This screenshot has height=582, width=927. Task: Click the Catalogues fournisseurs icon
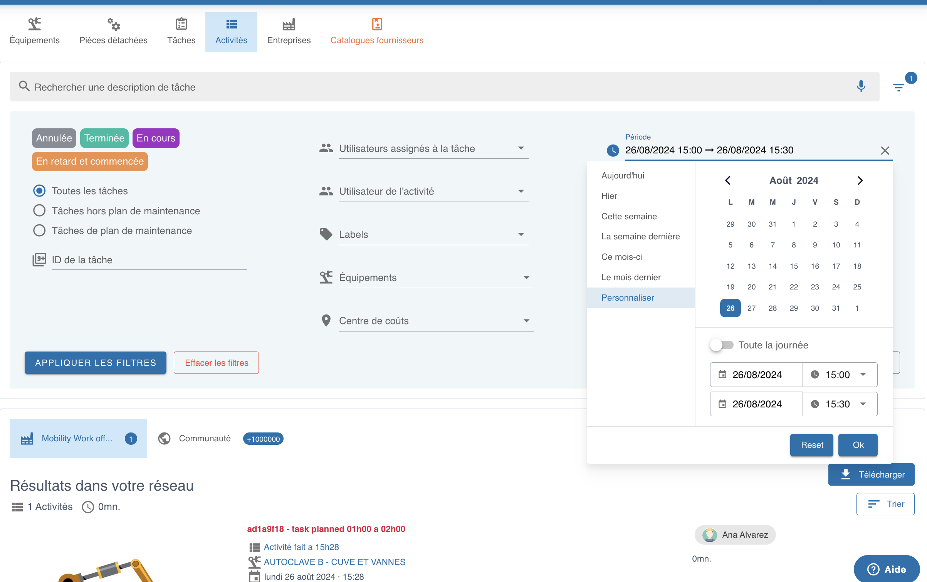point(376,24)
